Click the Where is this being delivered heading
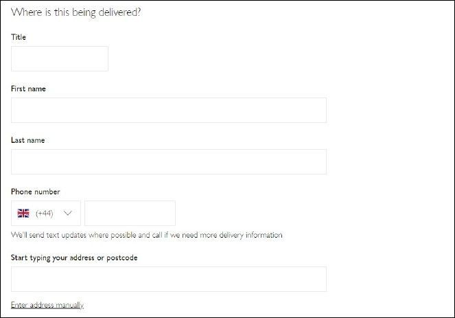 (75, 12)
